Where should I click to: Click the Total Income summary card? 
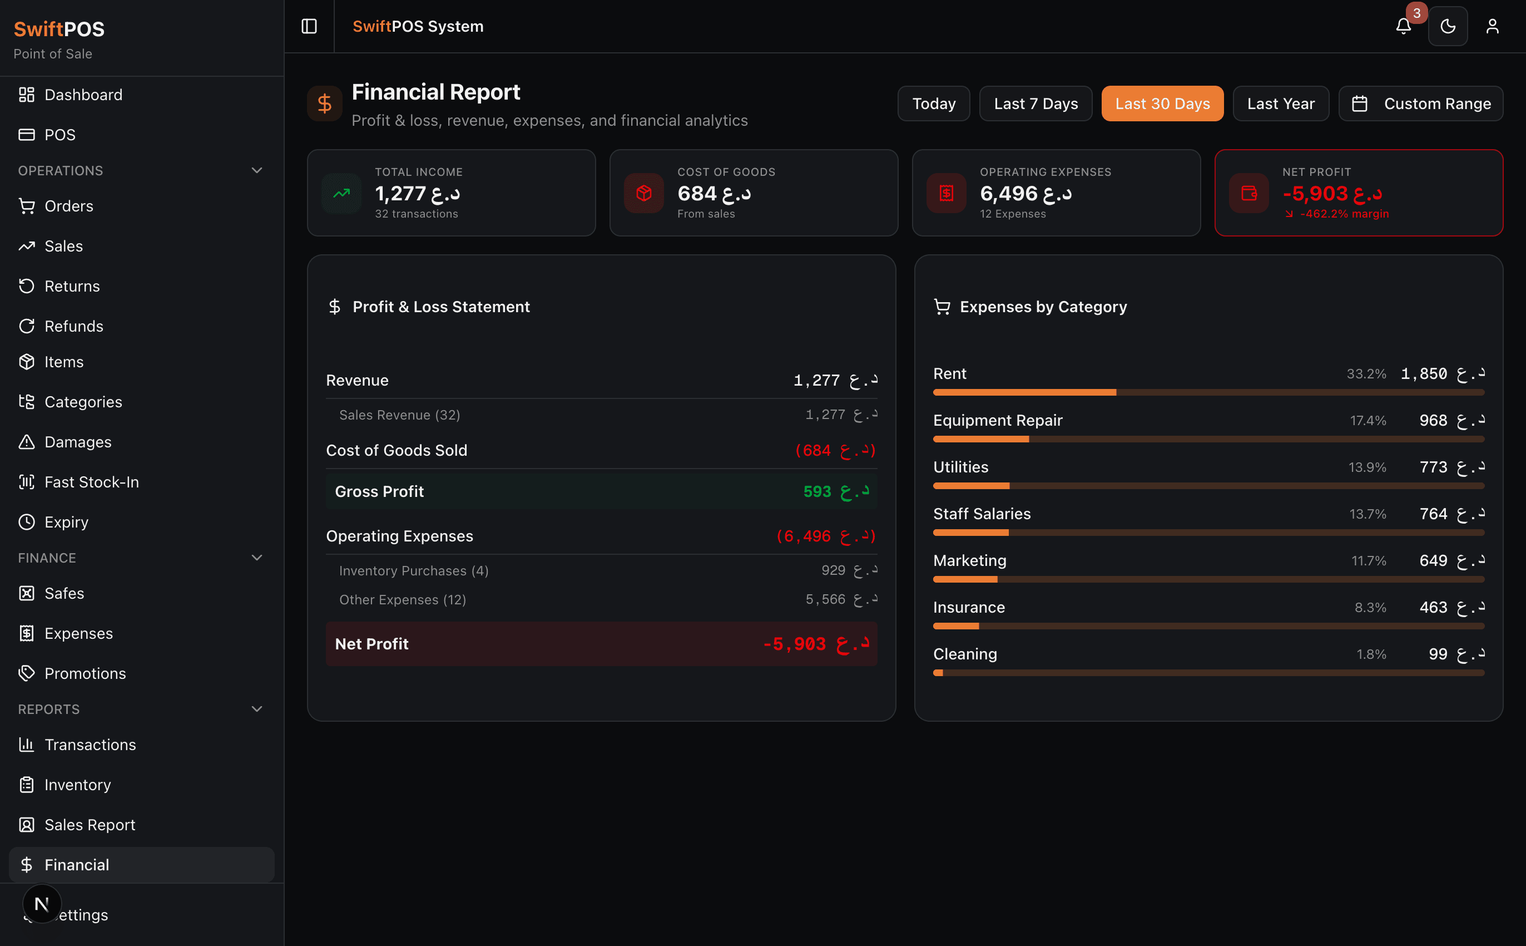tap(450, 193)
